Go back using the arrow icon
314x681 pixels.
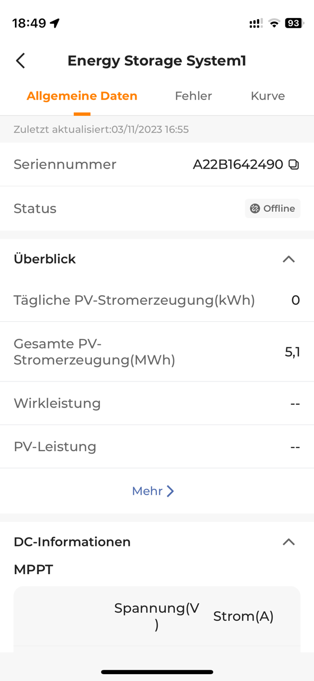[21, 61]
